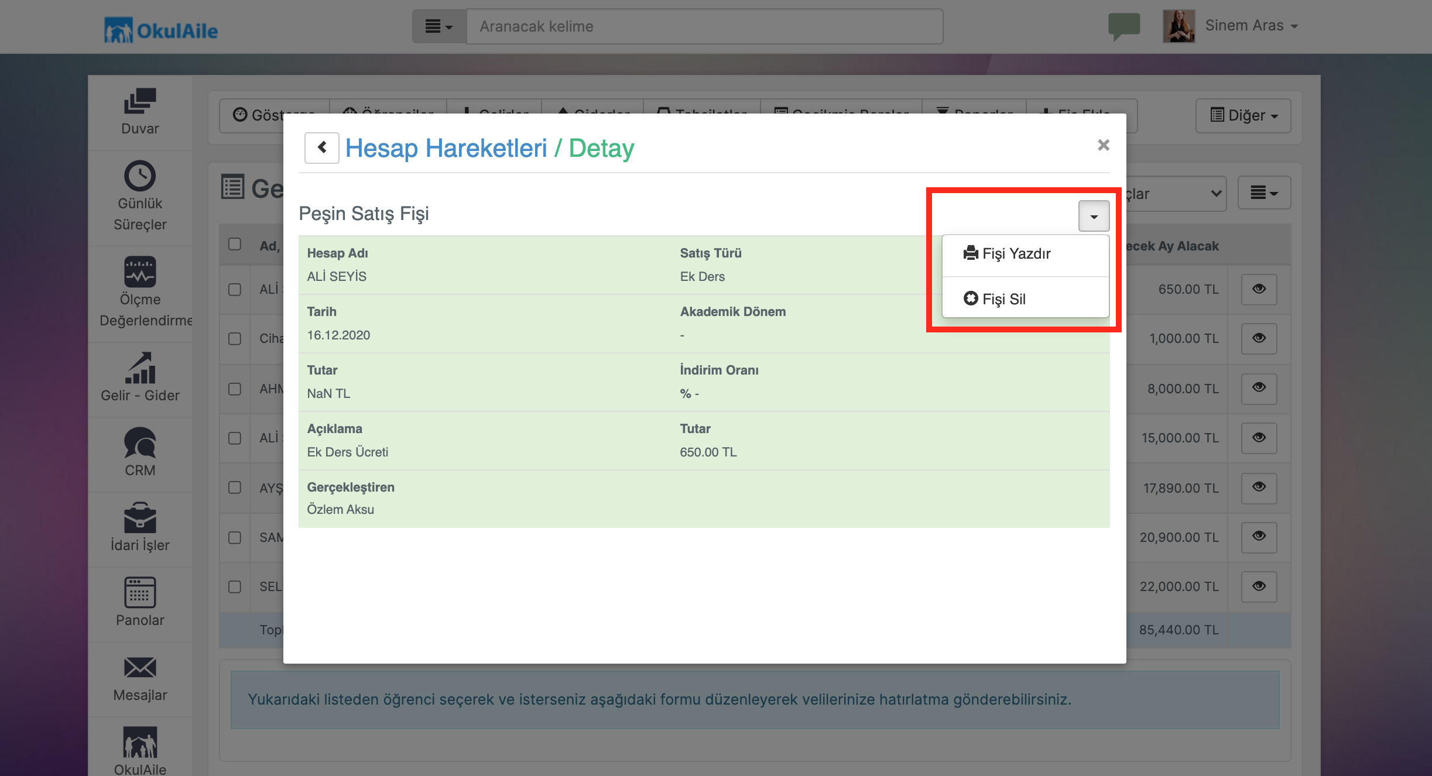Select the AHM row checkbox
1432x776 pixels.
pos(235,389)
